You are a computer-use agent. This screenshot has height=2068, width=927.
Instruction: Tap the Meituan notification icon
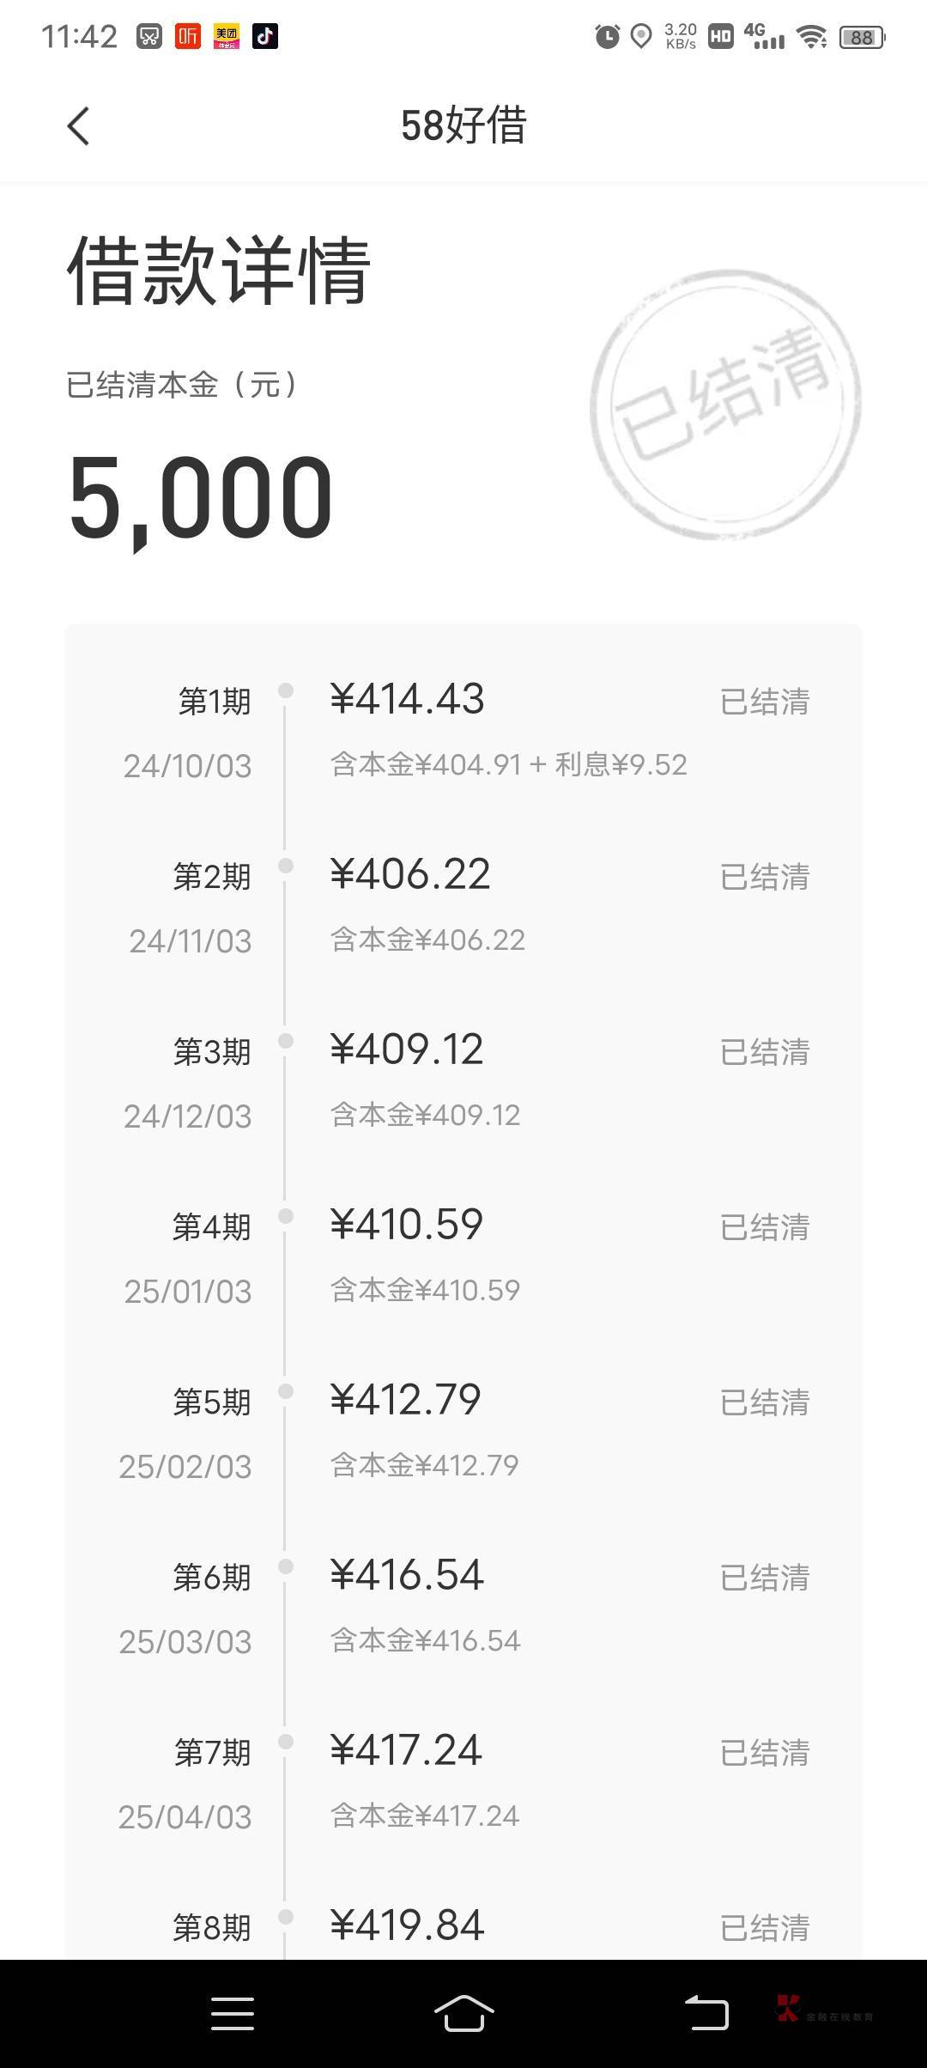pyautogui.click(x=227, y=36)
